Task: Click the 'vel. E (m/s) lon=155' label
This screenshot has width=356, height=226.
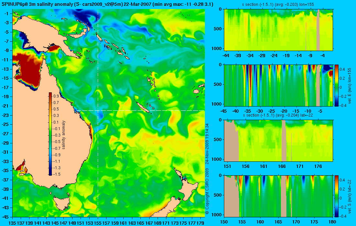Action: [350, 86]
